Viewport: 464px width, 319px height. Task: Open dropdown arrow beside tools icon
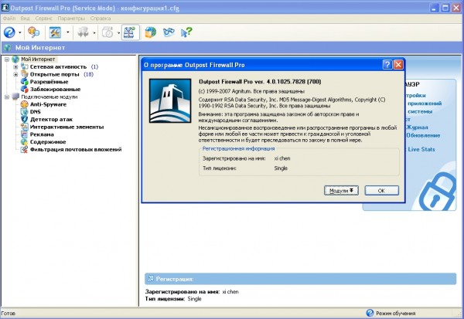pyautogui.click(x=68, y=32)
